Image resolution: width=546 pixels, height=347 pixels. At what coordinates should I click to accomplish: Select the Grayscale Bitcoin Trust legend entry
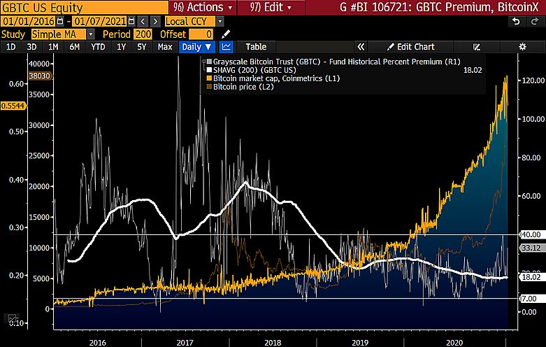pyautogui.click(x=337, y=62)
